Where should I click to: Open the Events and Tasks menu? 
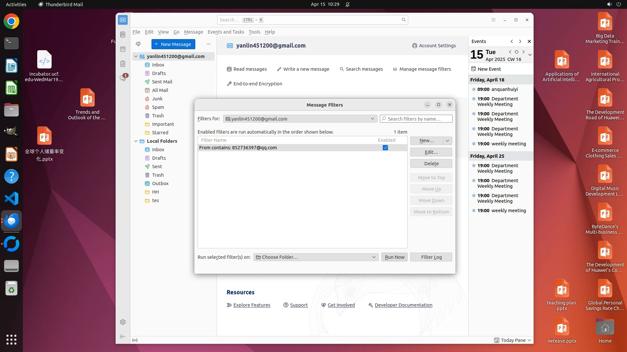[x=226, y=32]
